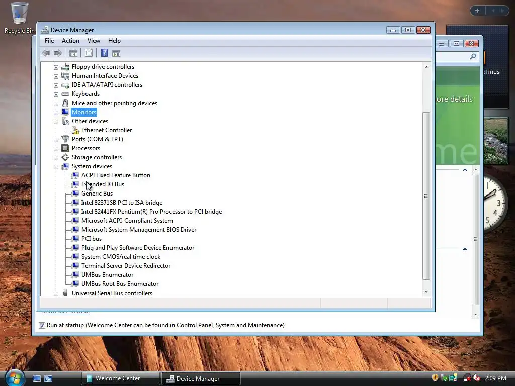This screenshot has width=515, height=386.
Task: Collapse the Other devices node
Action: (x=56, y=122)
